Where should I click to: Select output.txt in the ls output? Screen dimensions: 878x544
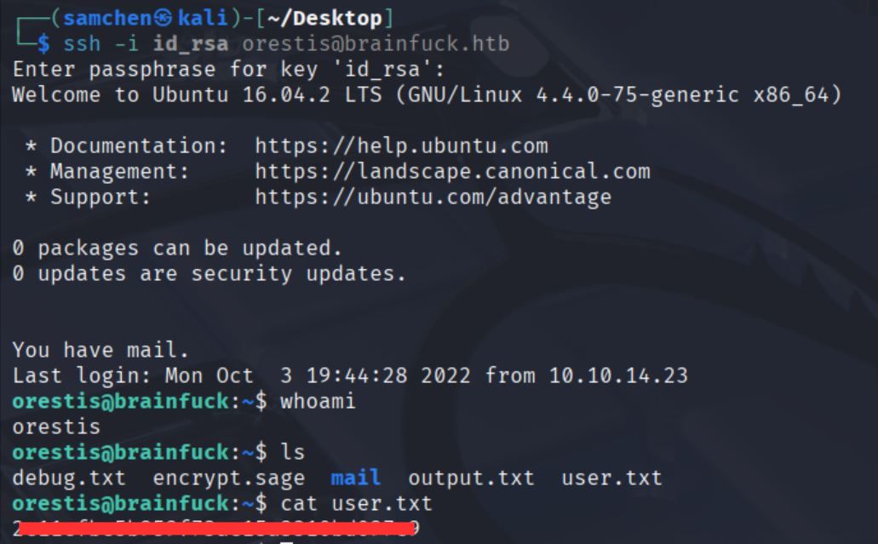click(471, 478)
